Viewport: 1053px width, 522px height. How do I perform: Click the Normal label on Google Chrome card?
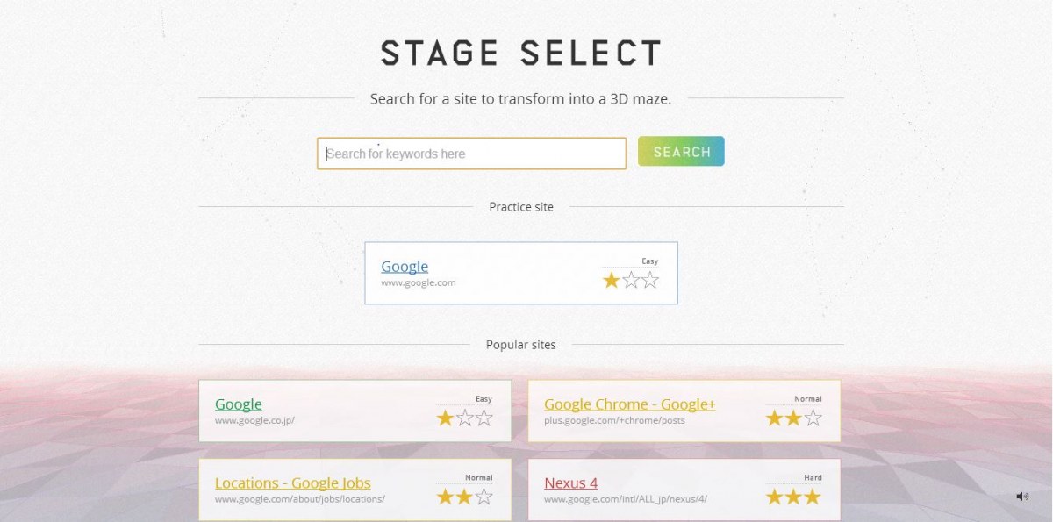click(x=808, y=399)
